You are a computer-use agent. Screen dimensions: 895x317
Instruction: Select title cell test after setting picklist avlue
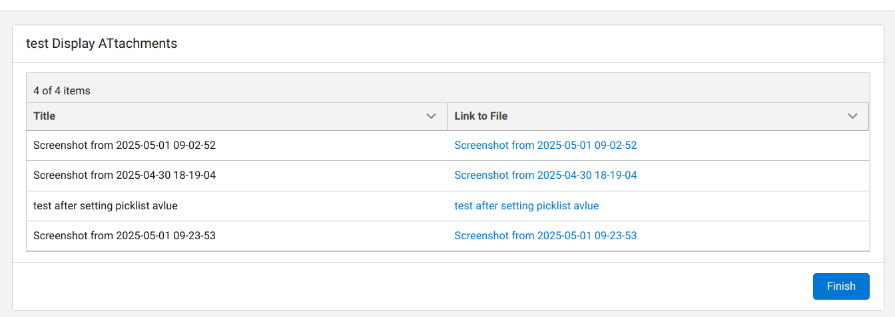[105, 206]
